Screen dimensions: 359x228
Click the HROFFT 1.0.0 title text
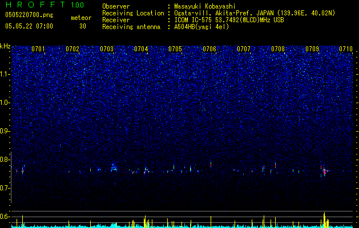coord(45,5)
